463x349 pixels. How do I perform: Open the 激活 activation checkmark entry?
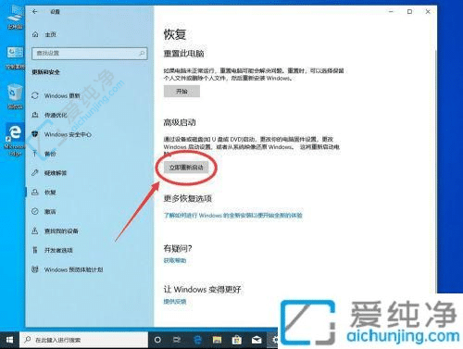(x=44, y=212)
